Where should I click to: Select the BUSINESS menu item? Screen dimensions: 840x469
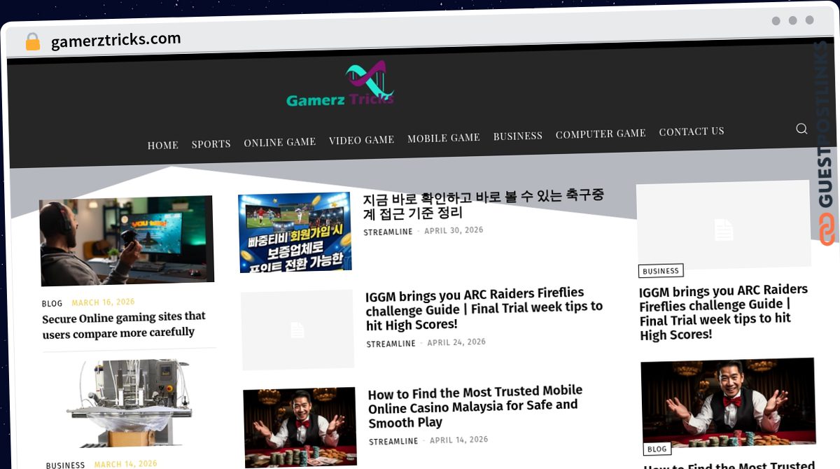(518, 136)
